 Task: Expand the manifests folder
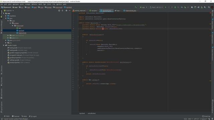(x=6, y=16)
